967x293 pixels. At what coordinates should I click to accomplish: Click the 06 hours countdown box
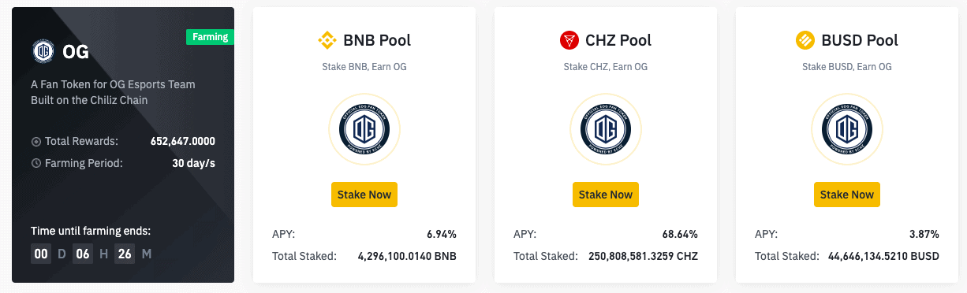coord(83,254)
